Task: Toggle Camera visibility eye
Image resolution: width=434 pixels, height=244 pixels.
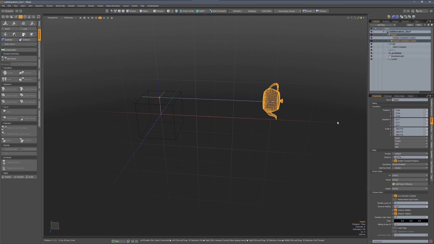Action: point(371,53)
